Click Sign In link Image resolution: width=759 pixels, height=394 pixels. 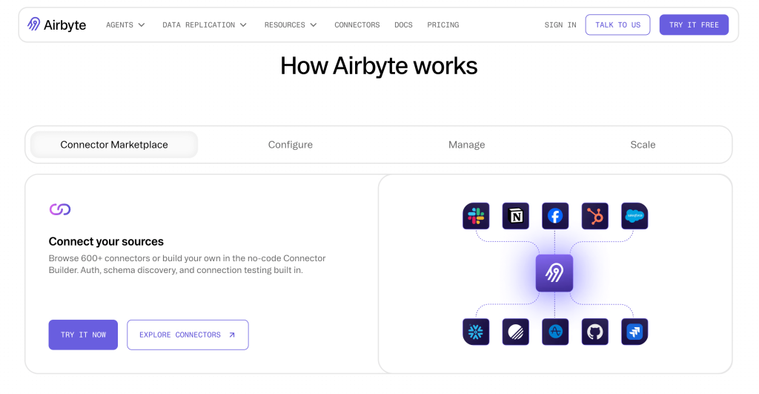(x=560, y=24)
